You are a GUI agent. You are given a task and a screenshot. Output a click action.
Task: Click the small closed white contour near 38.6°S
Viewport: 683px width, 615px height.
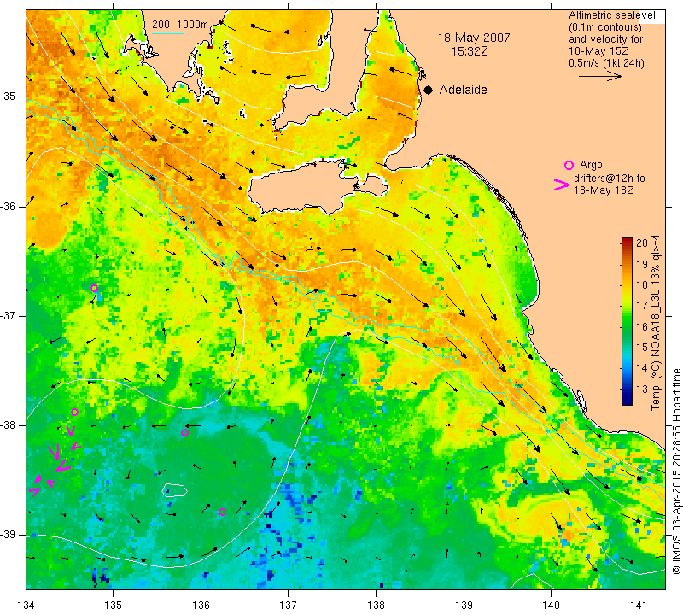pos(175,490)
